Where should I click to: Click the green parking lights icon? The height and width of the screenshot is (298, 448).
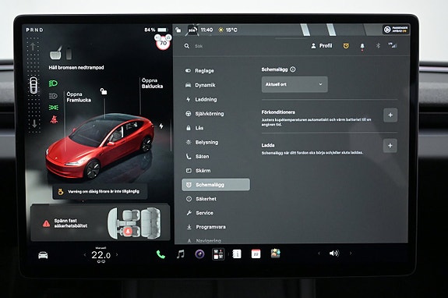(54, 107)
